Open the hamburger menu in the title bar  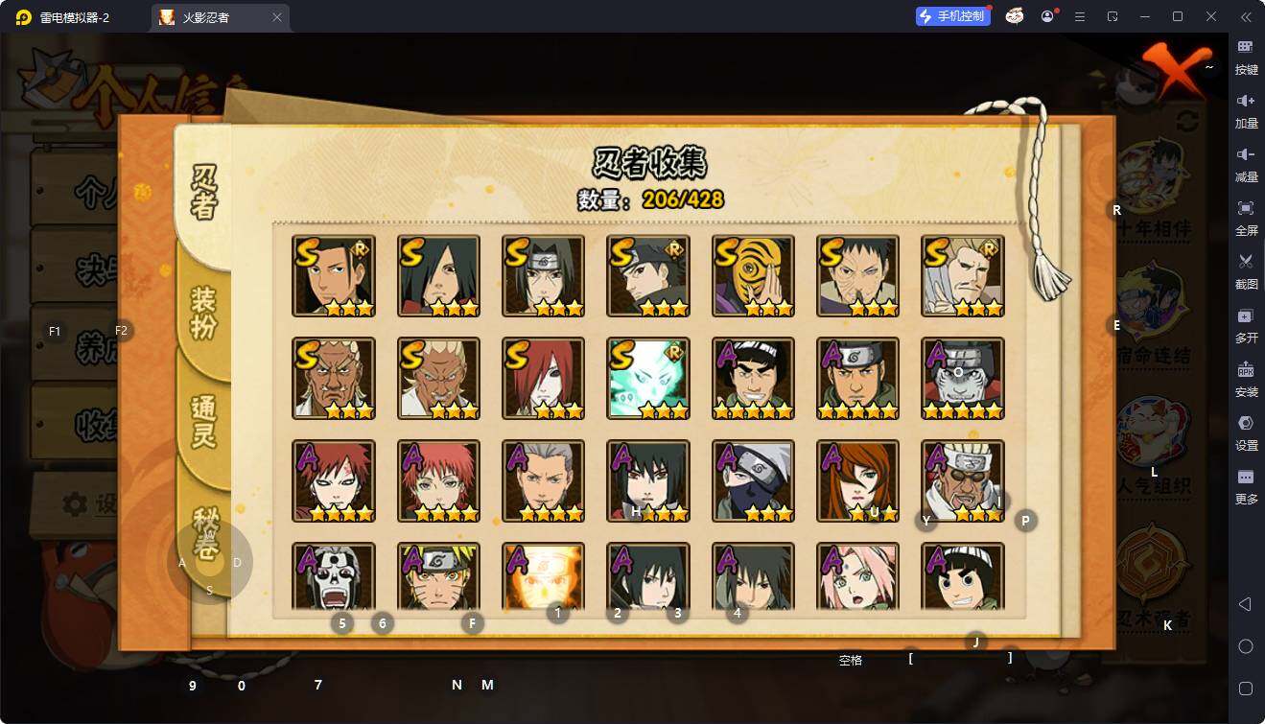(x=1080, y=16)
